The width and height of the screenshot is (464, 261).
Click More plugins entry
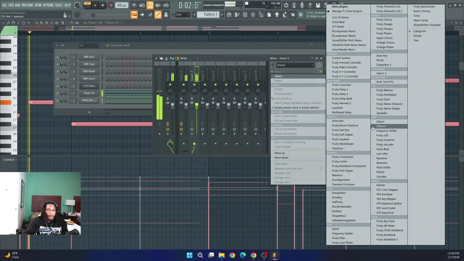tap(340, 7)
